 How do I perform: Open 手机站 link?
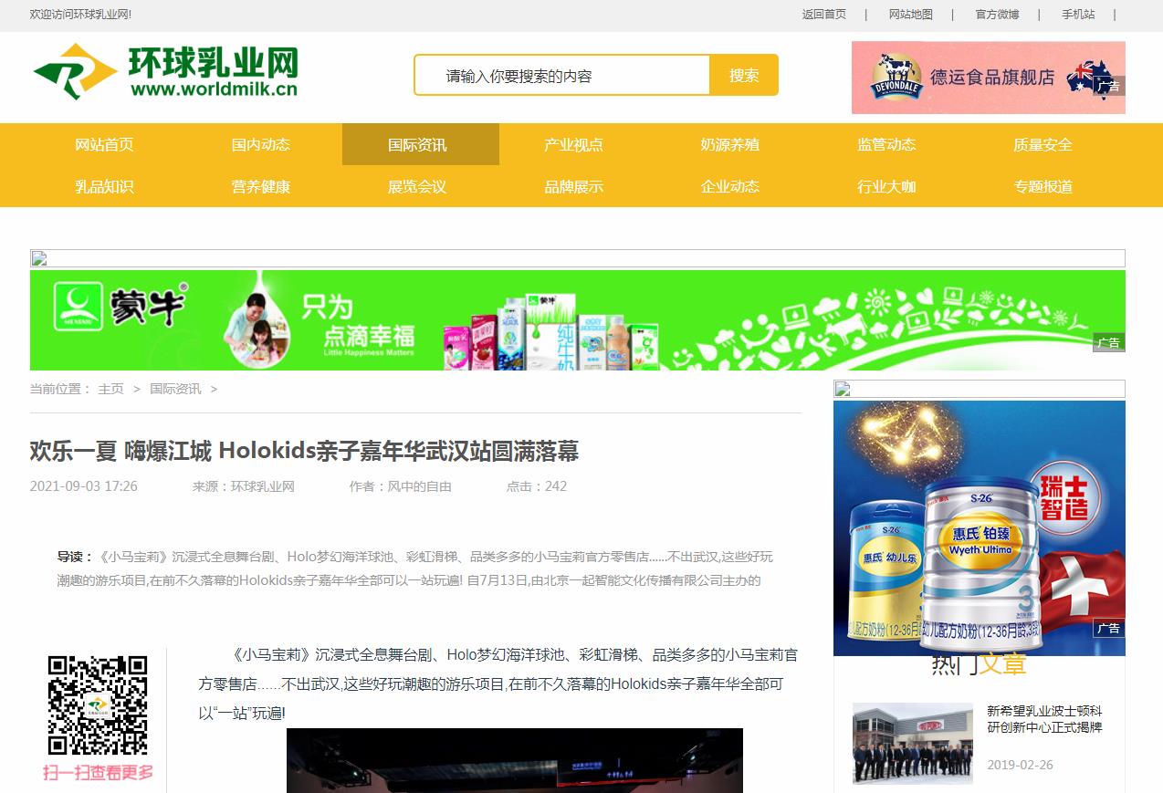pyautogui.click(x=1077, y=15)
